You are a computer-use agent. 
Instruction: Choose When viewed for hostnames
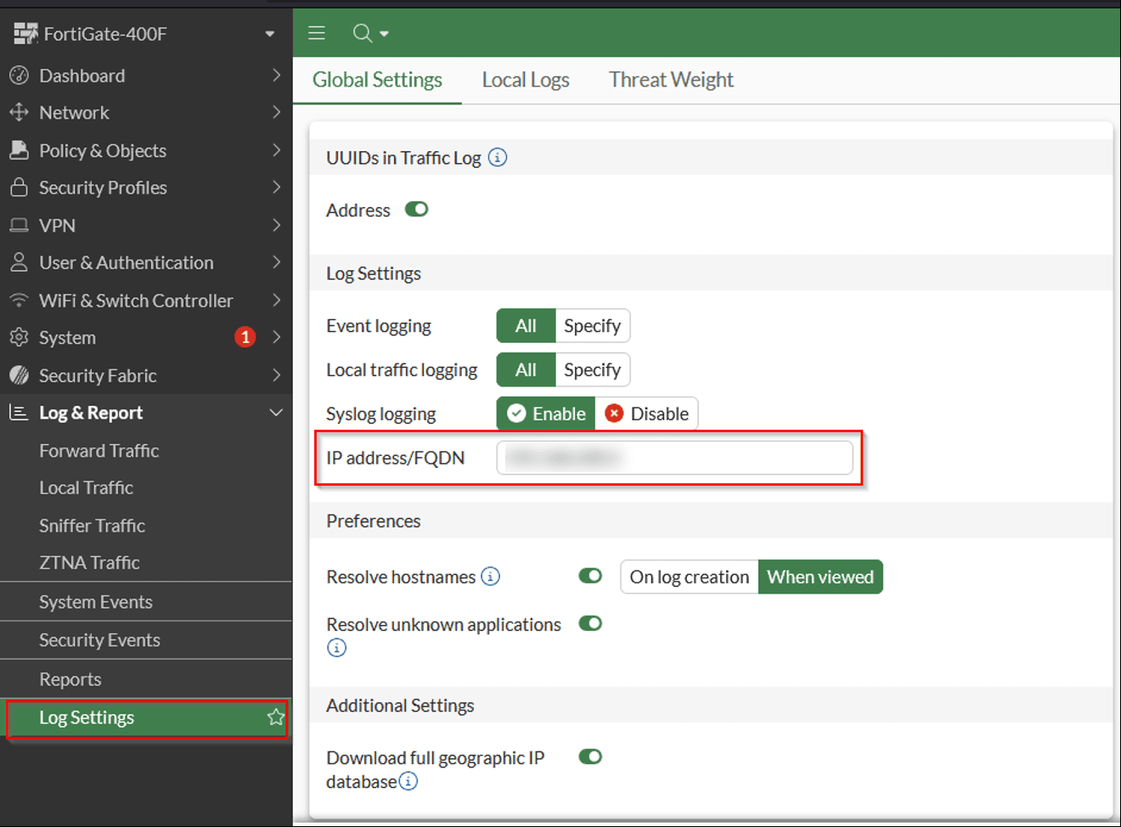pos(820,577)
